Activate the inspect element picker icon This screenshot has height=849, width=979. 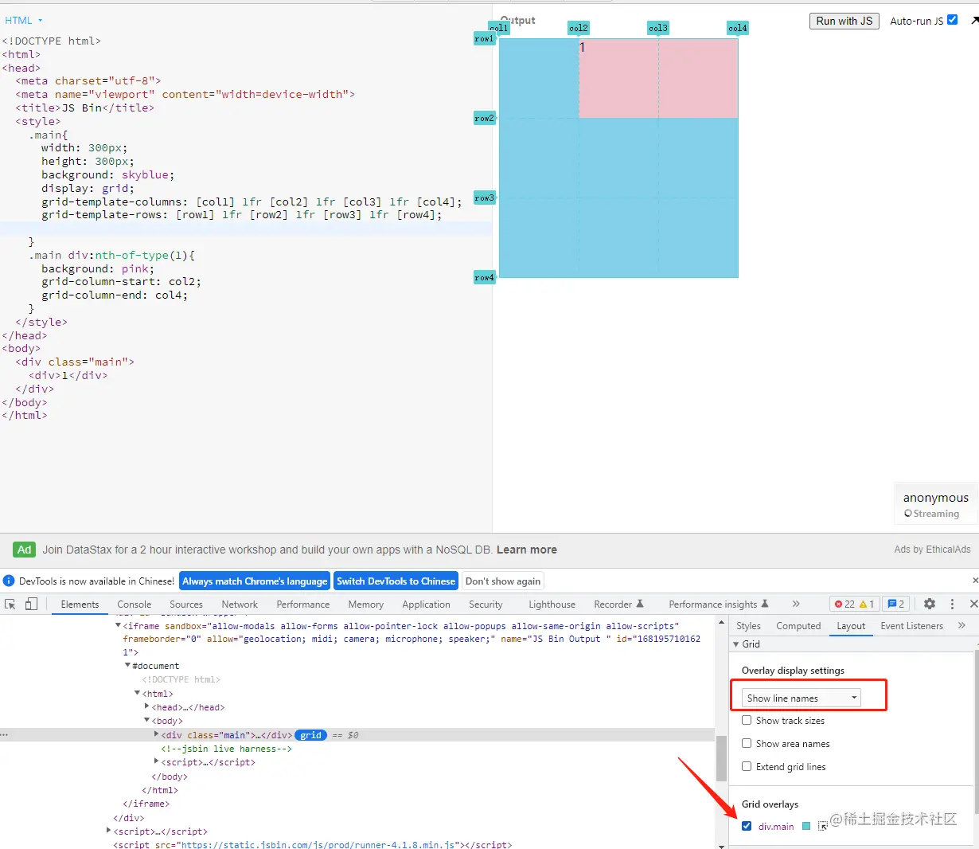pyautogui.click(x=10, y=604)
